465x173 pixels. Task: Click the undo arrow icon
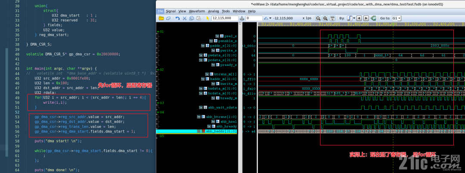pyautogui.click(x=178, y=19)
